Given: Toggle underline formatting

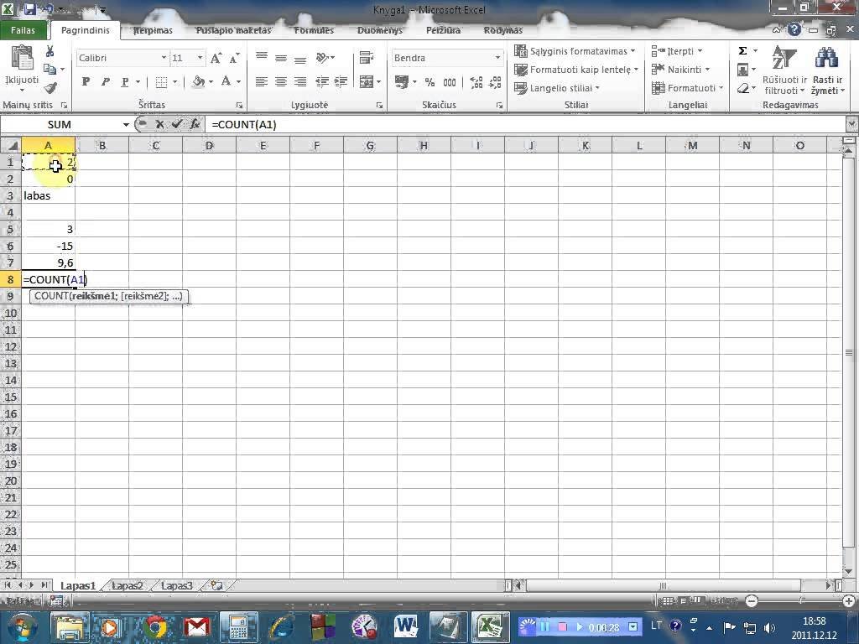Looking at the screenshot, I should [x=125, y=81].
